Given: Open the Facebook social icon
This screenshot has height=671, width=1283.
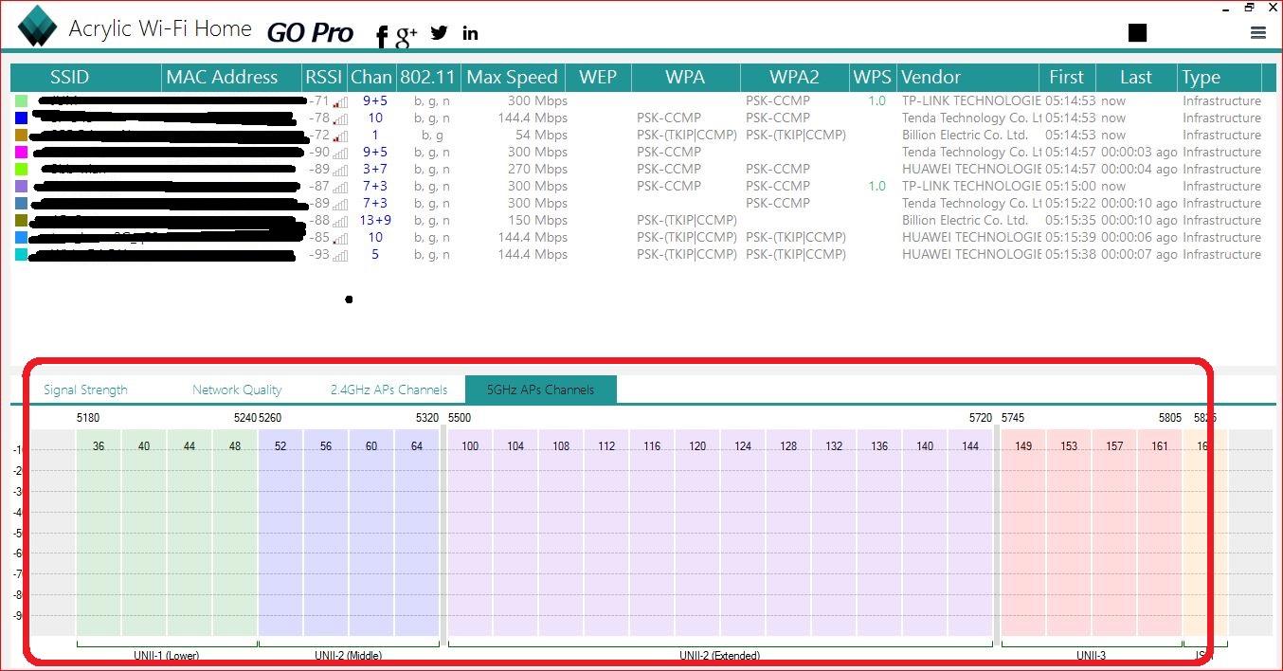Looking at the screenshot, I should pyautogui.click(x=381, y=36).
